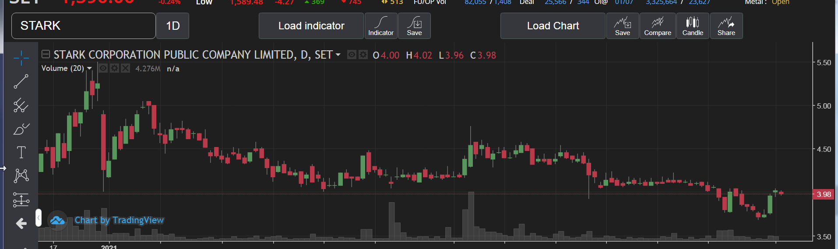Click the 4.50 price axis label
Screen dimensions: 838x249
coord(824,149)
